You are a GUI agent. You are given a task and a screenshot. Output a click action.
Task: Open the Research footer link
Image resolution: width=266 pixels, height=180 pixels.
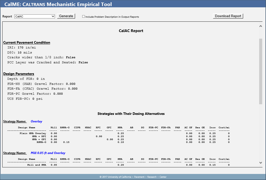[152, 177]
